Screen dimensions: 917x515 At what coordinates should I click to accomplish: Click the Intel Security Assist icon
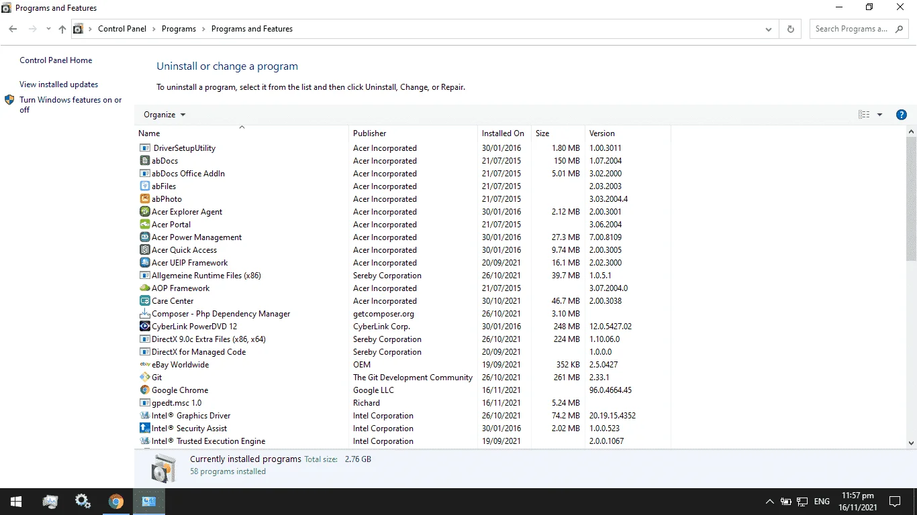144,428
